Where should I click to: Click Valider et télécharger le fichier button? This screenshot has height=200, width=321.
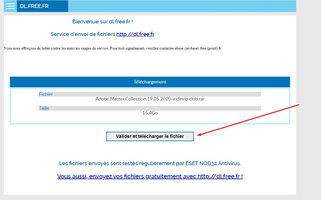click(150, 136)
